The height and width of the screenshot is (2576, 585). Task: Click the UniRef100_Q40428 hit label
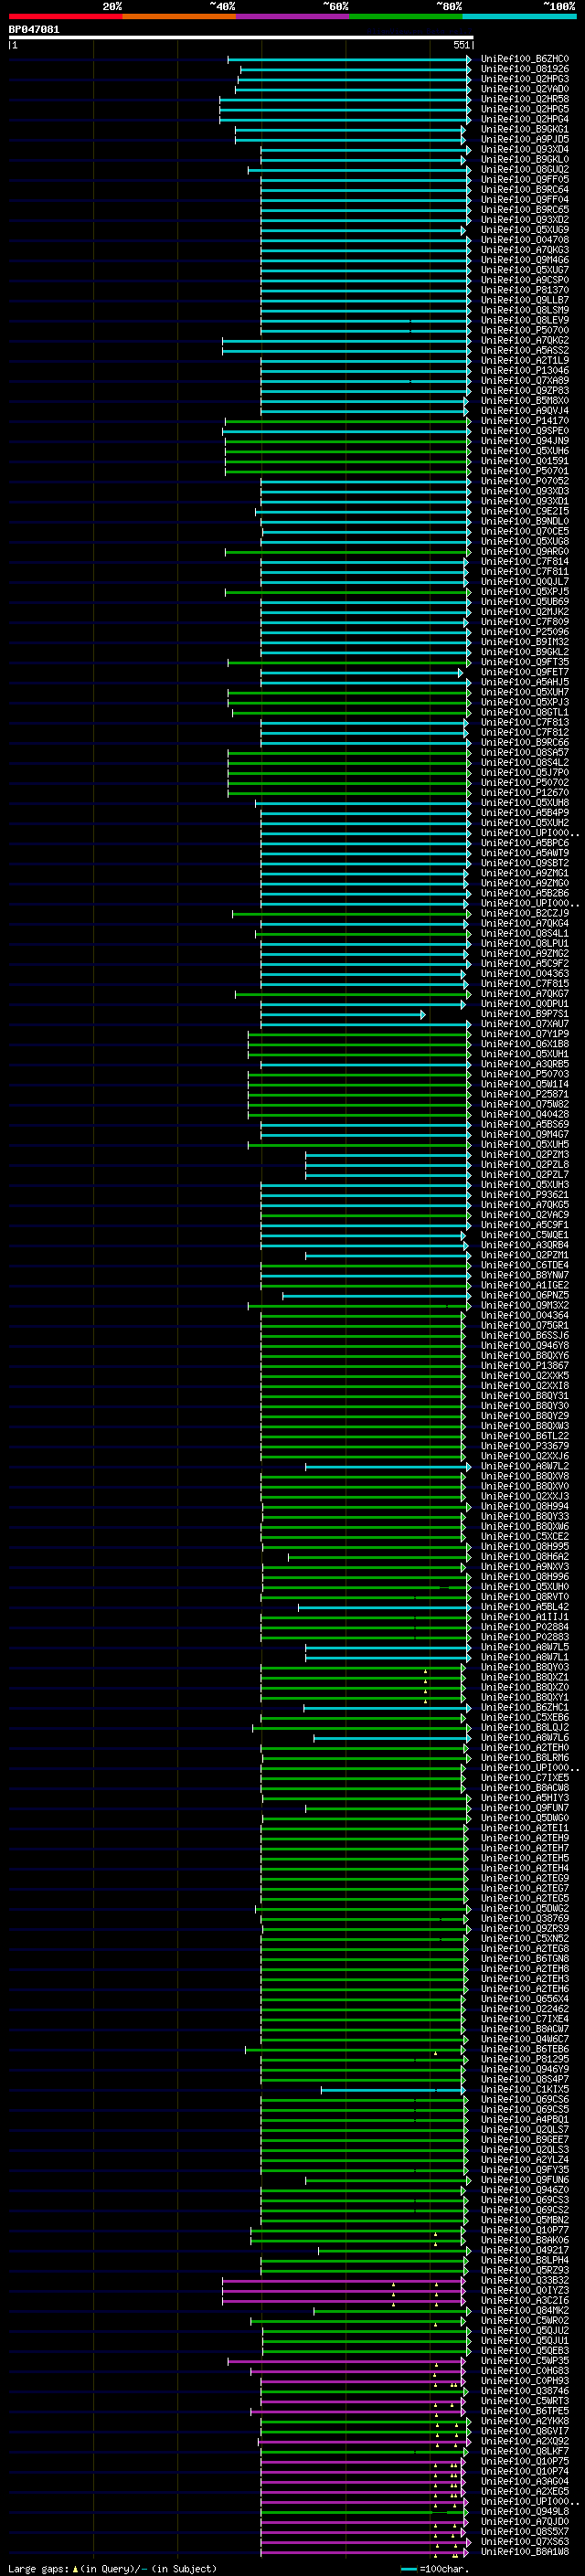coord(525,1114)
